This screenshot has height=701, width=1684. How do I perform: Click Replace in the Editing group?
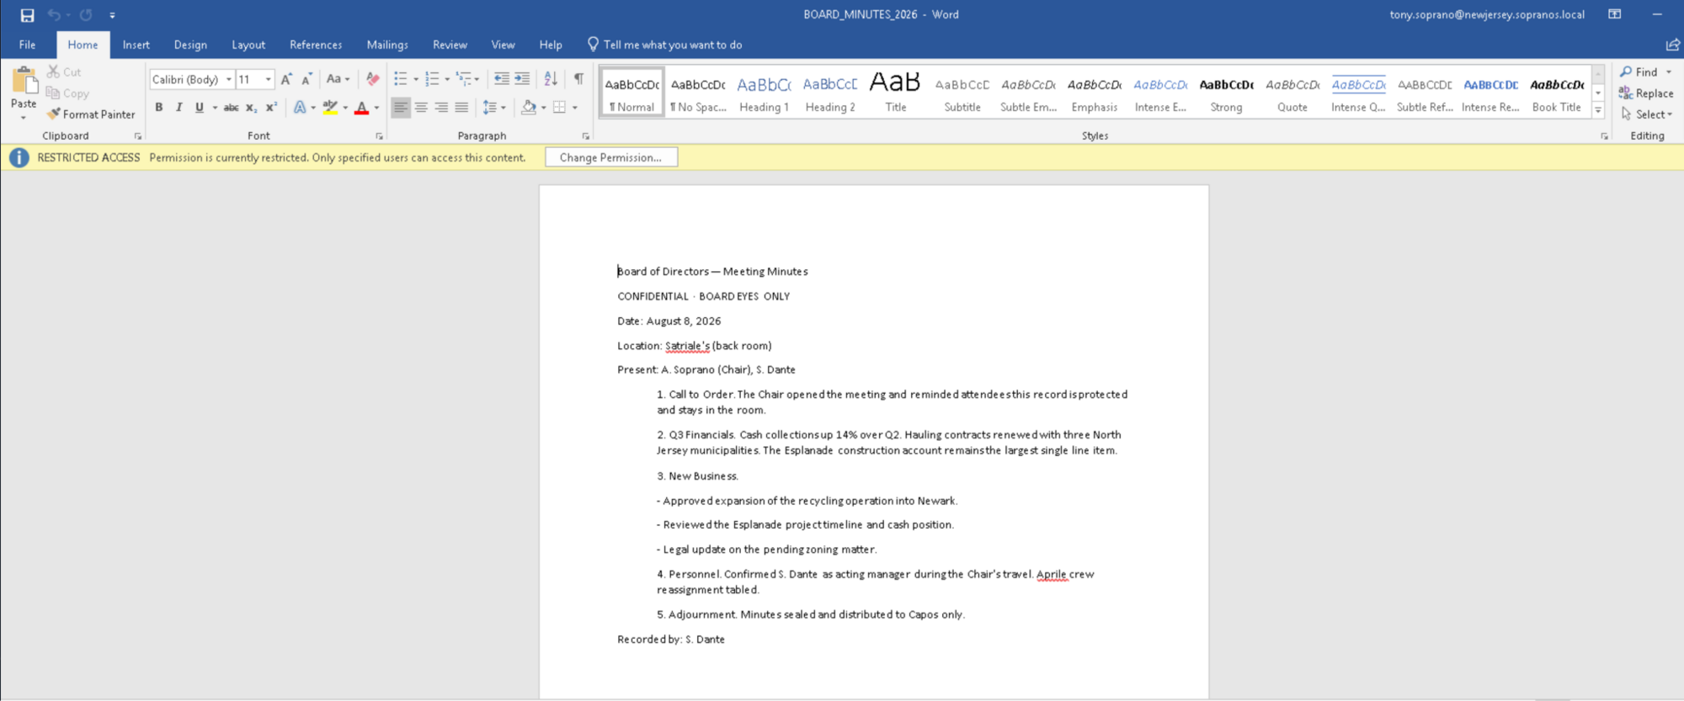click(1646, 93)
